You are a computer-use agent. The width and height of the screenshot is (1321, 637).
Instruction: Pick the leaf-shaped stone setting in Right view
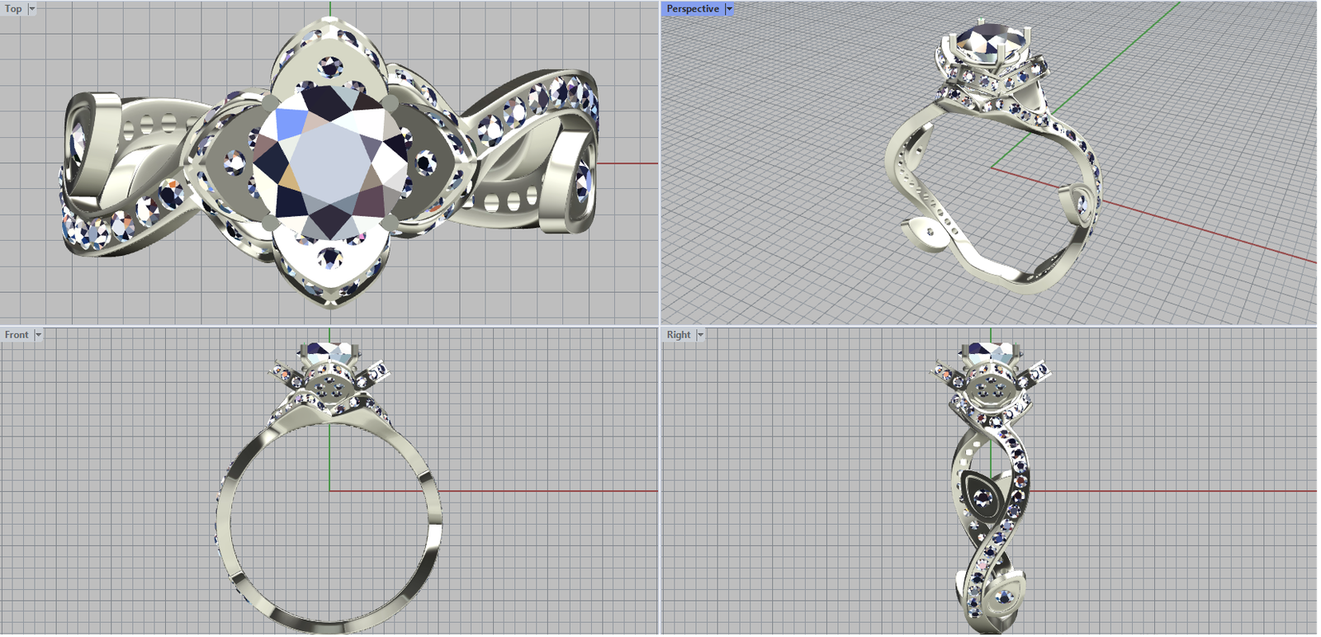[981, 497]
